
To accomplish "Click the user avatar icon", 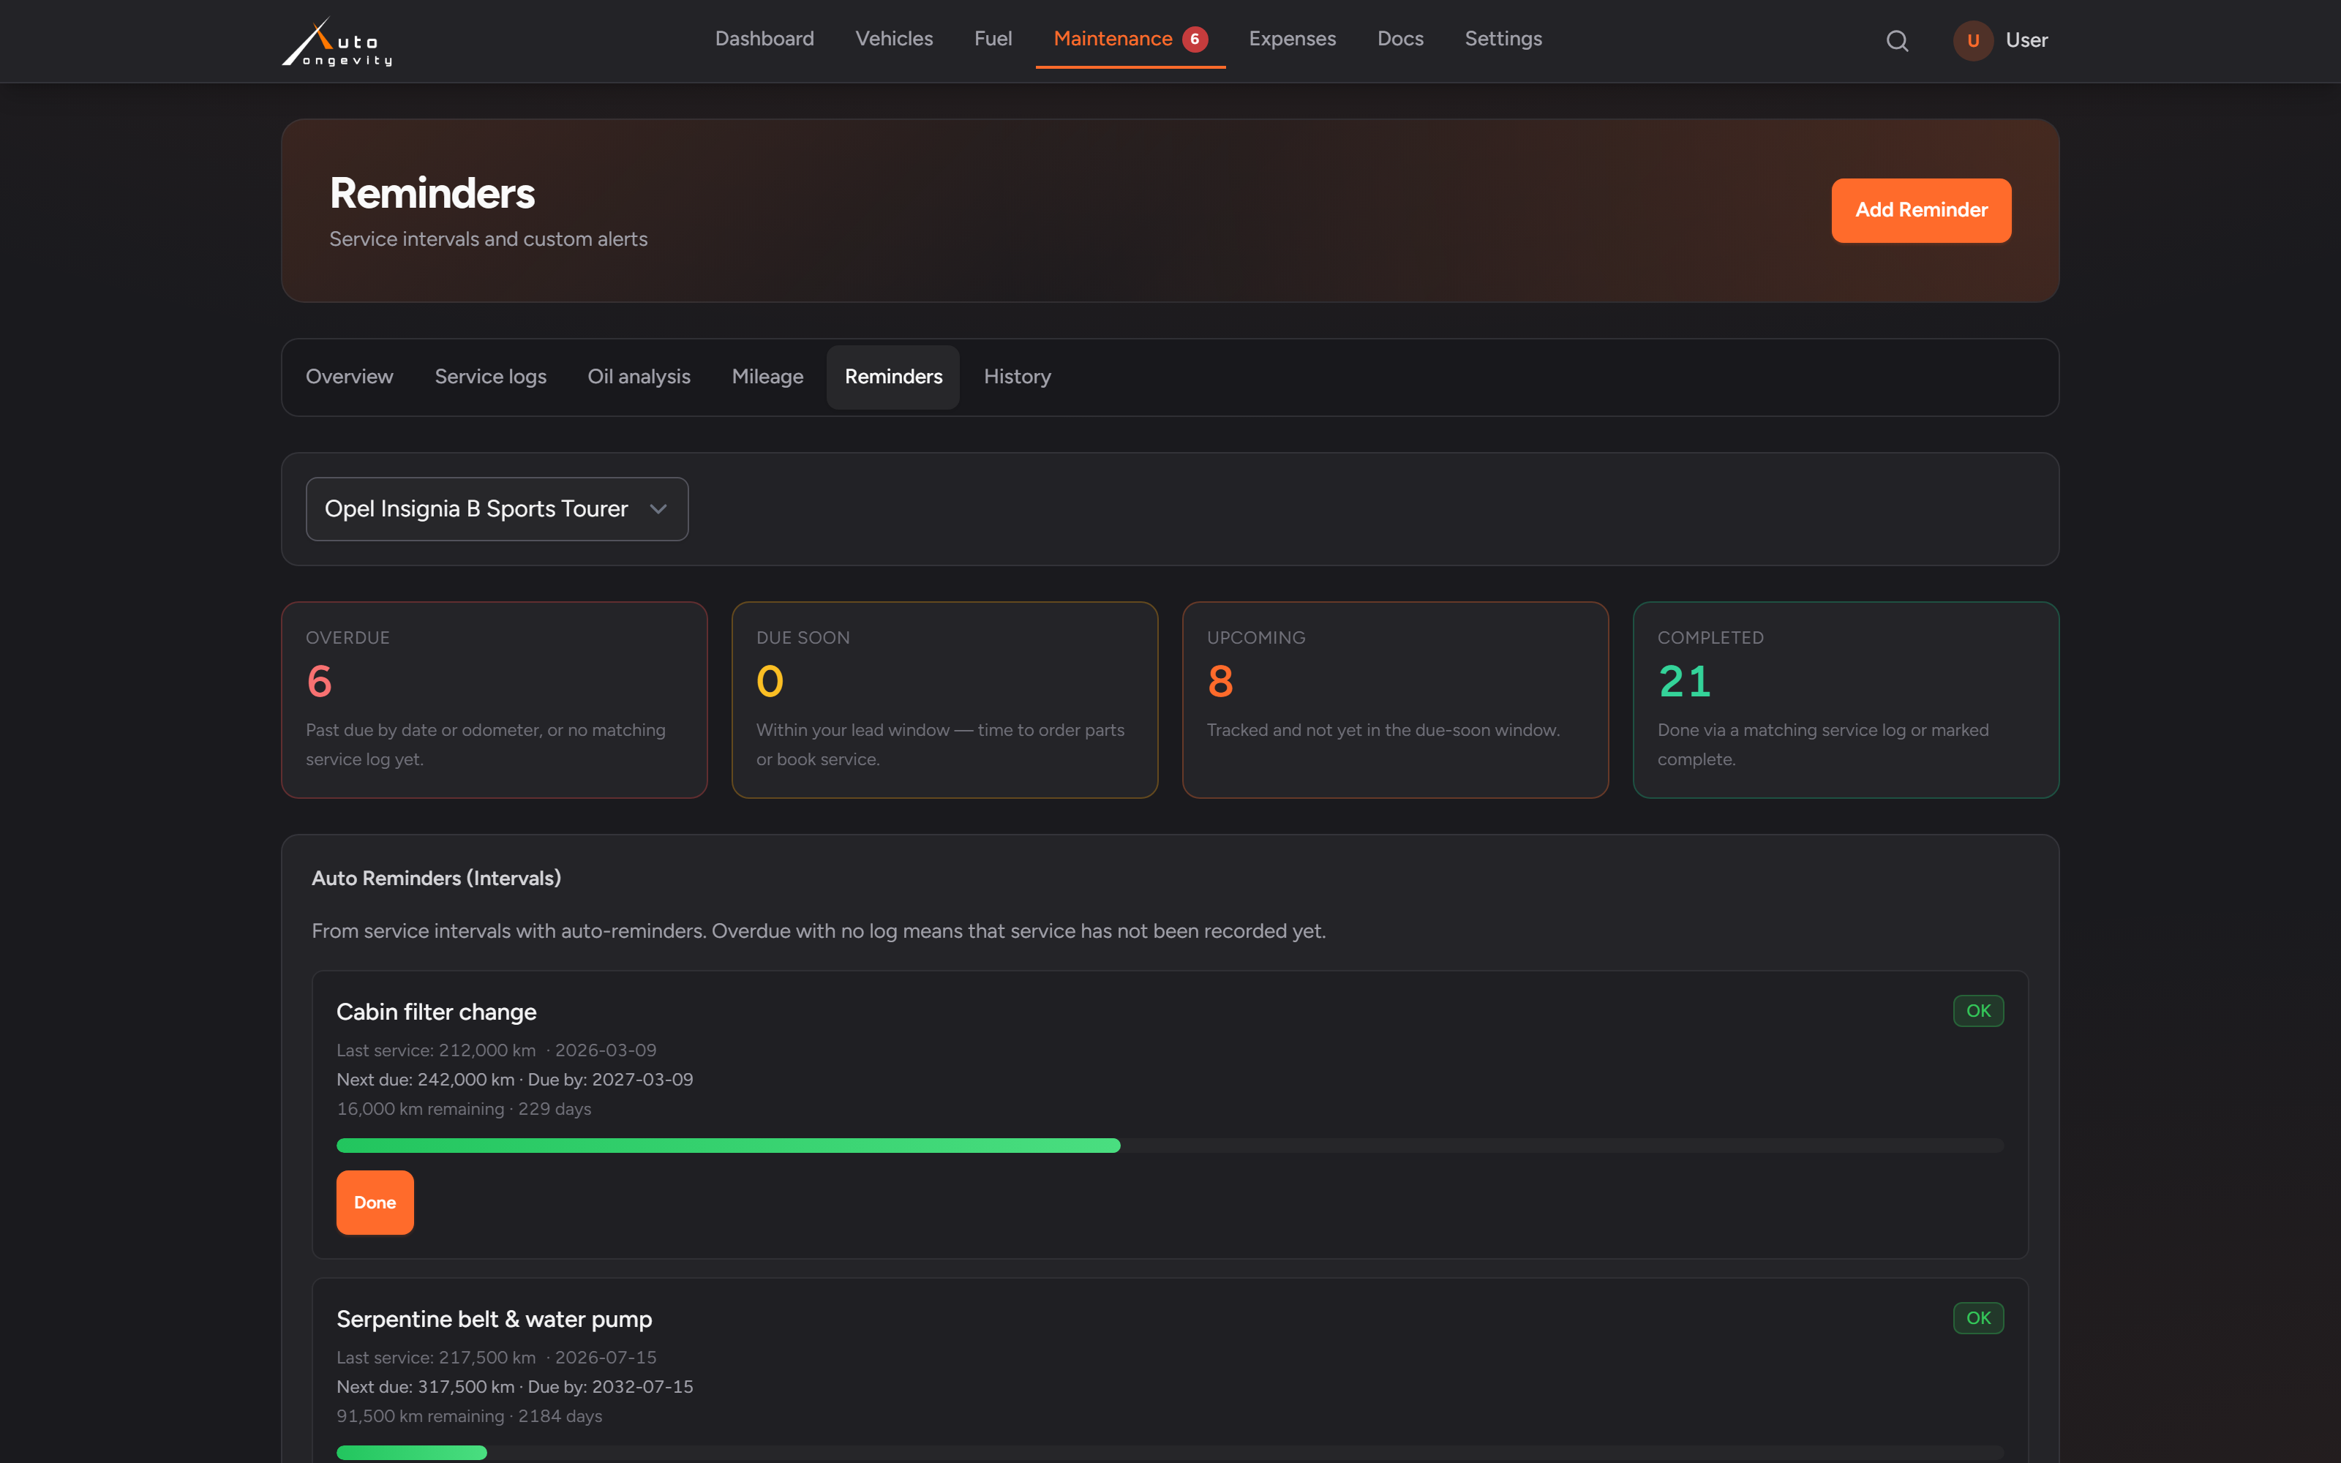I will (1972, 41).
